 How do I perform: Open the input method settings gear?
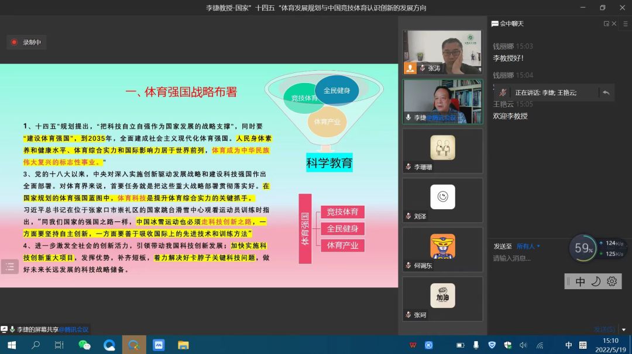(x=612, y=282)
